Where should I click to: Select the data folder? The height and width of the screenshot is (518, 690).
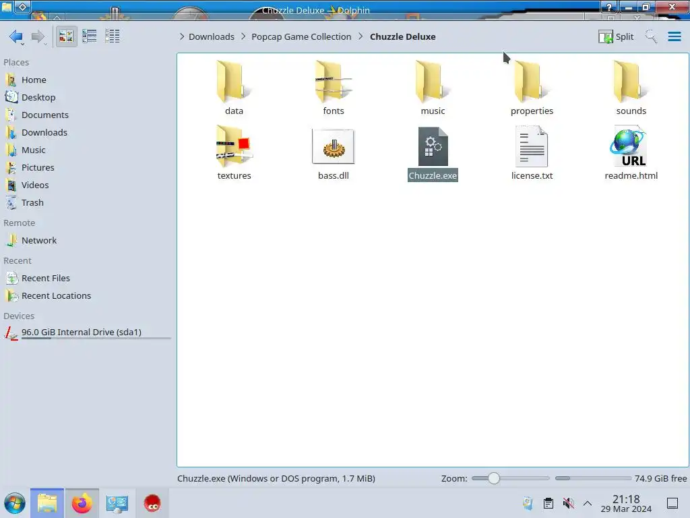point(234,88)
